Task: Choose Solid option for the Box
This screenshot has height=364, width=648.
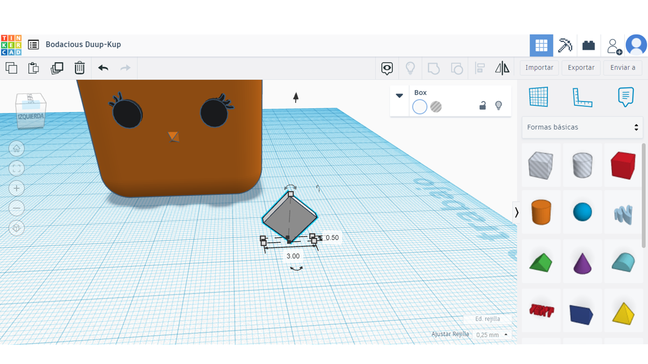Action: [420, 107]
